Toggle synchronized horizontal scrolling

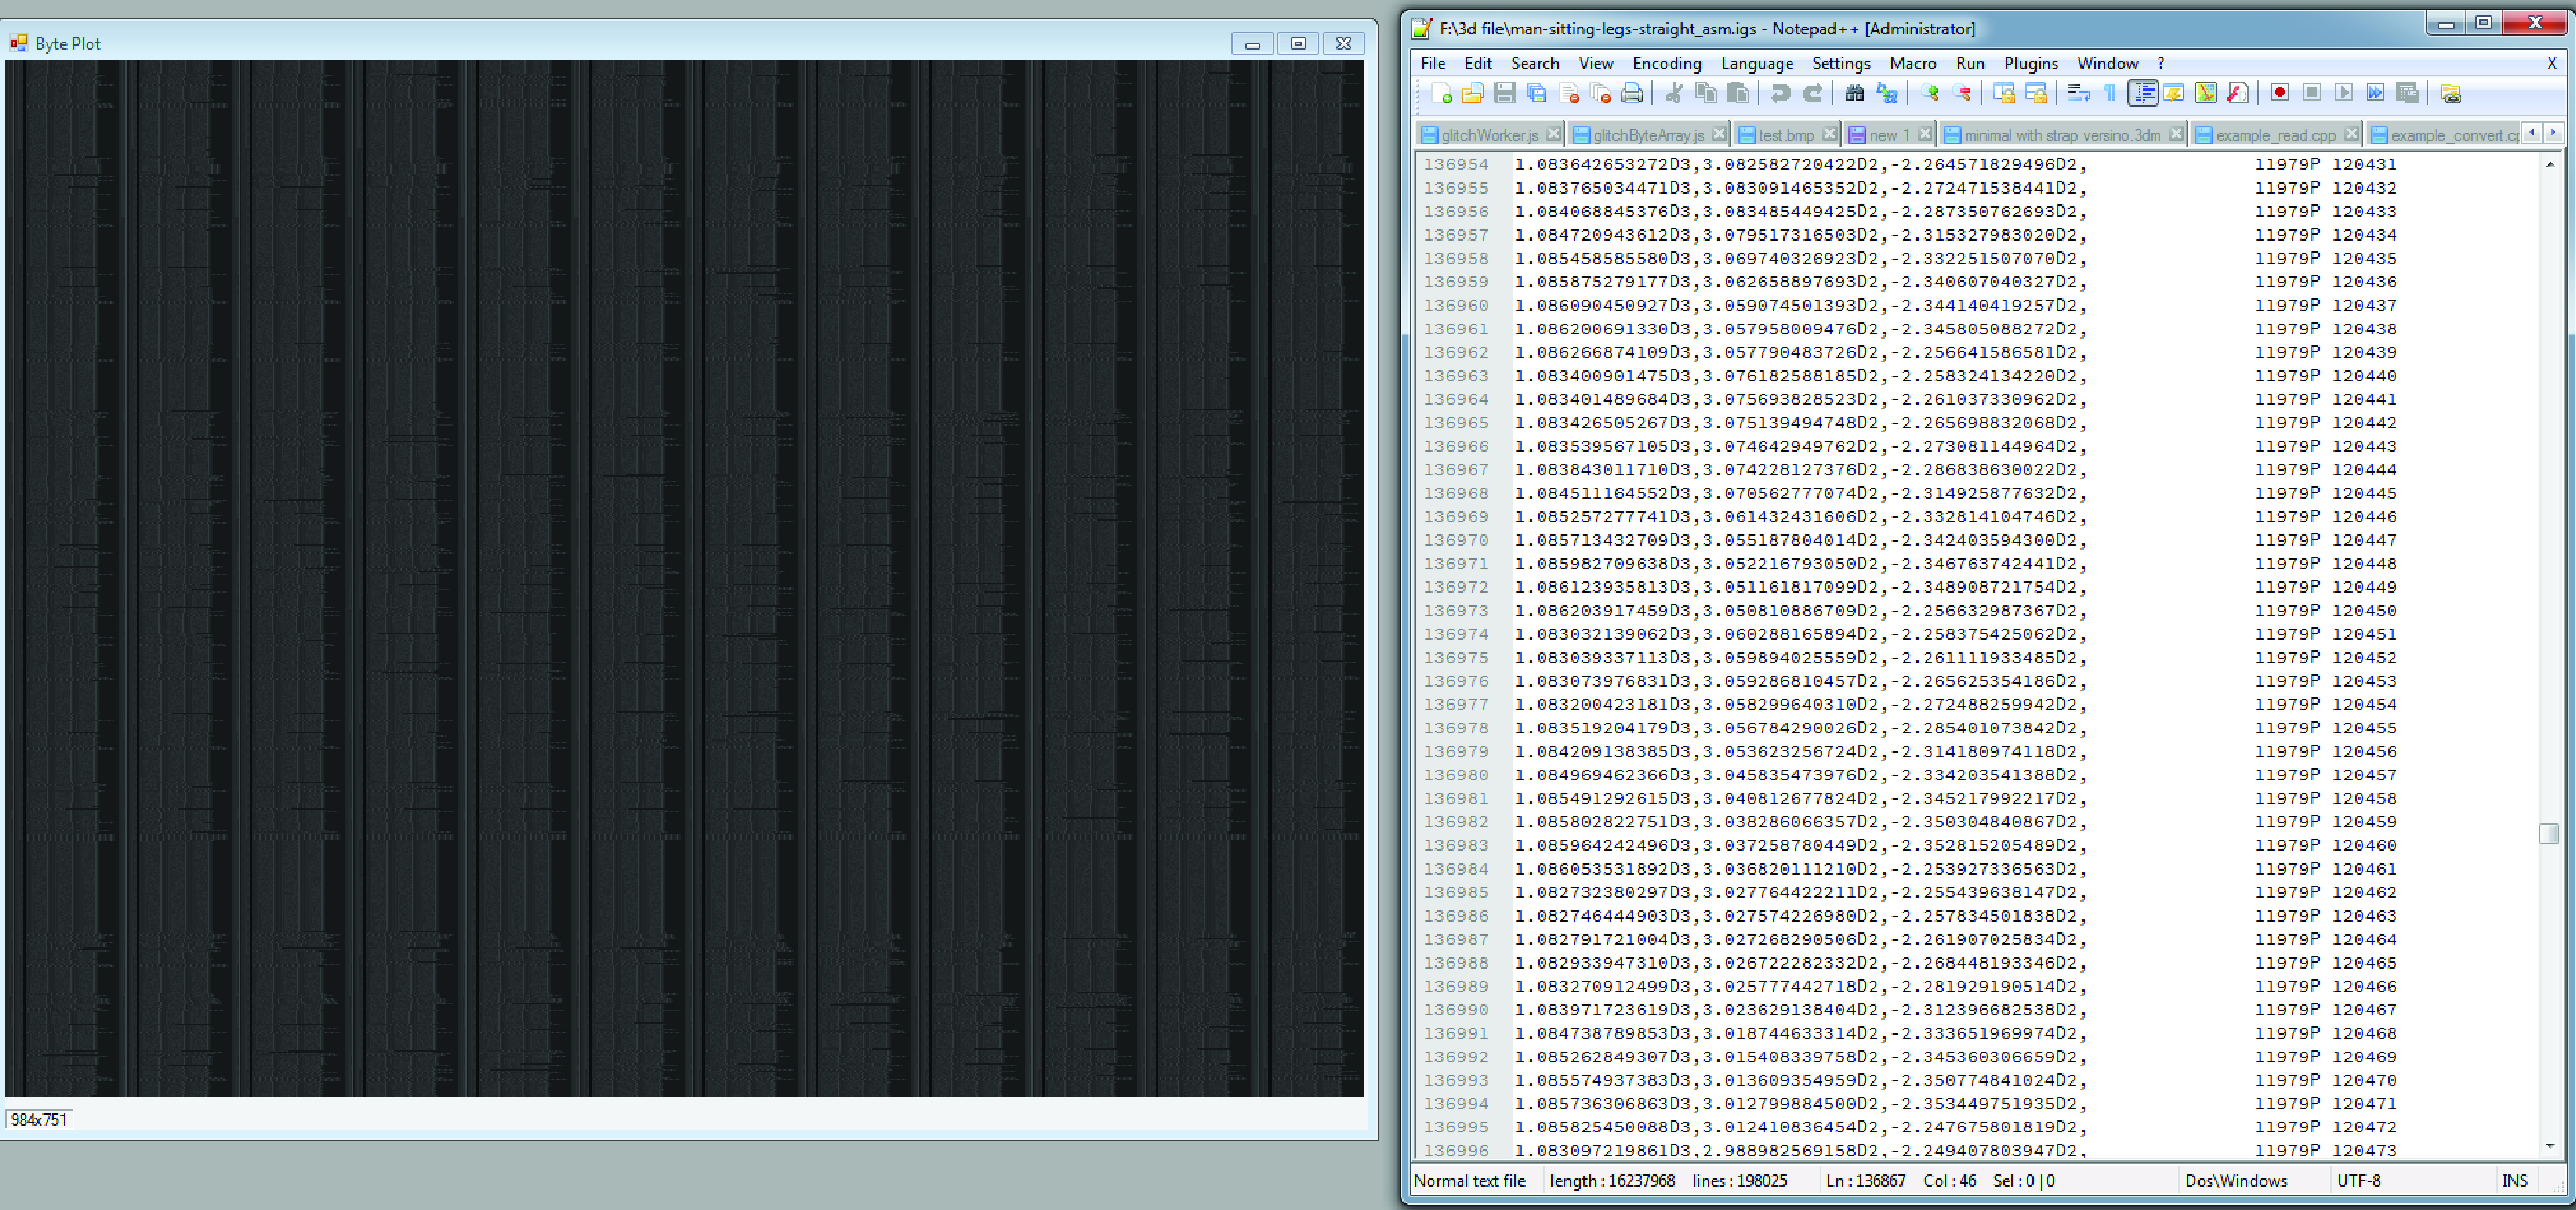tap(2036, 93)
